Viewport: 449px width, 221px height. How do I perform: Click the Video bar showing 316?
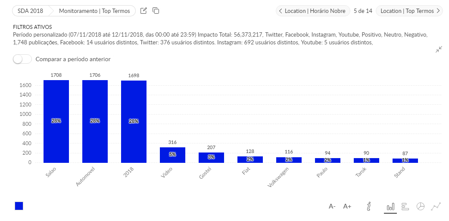click(172, 155)
